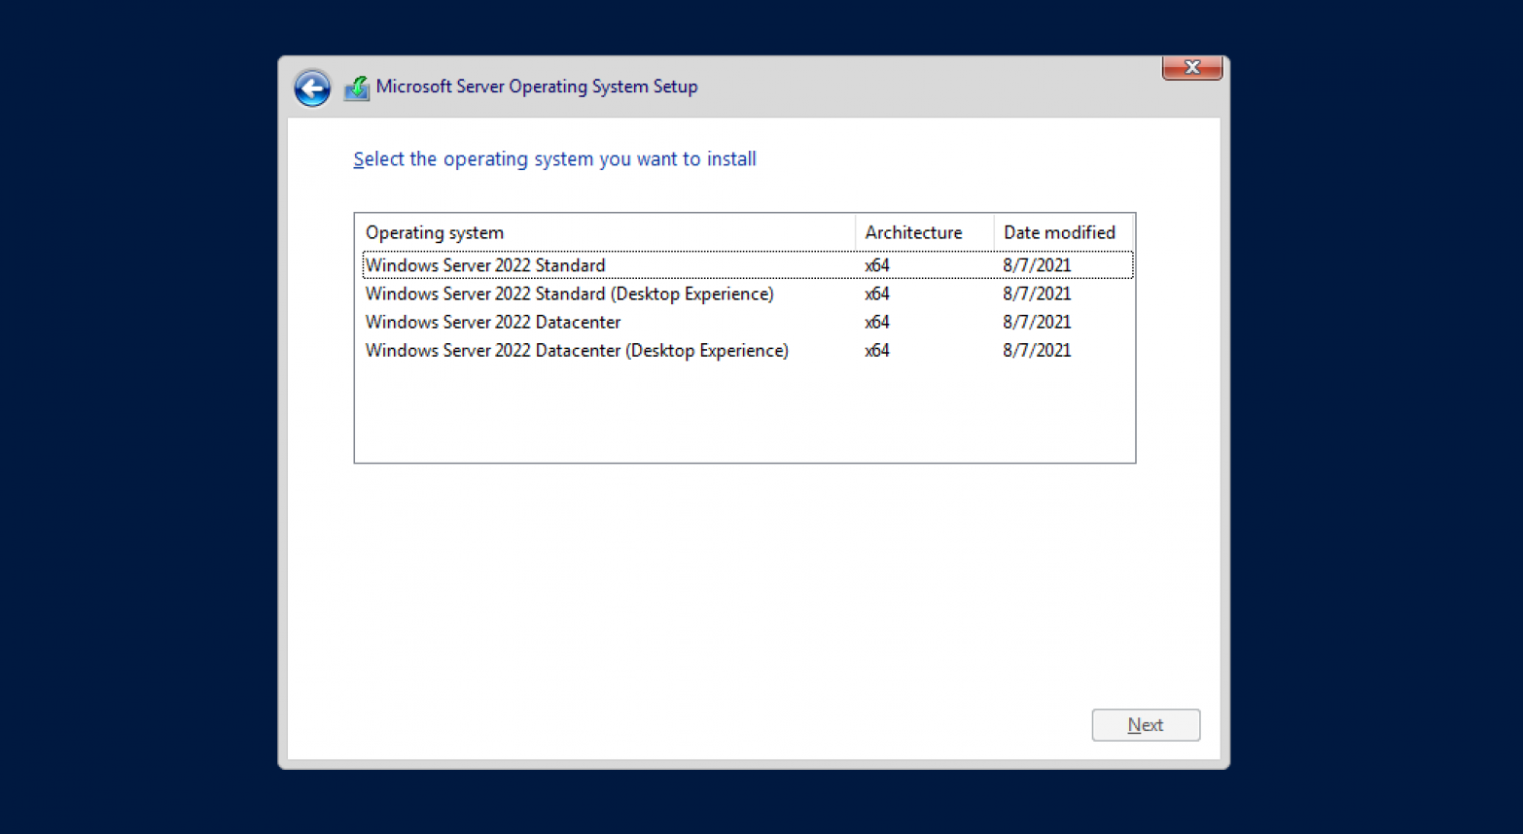The image size is (1523, 834).
Task: Click the setup icon beside the title
Action: coord(357,87)
